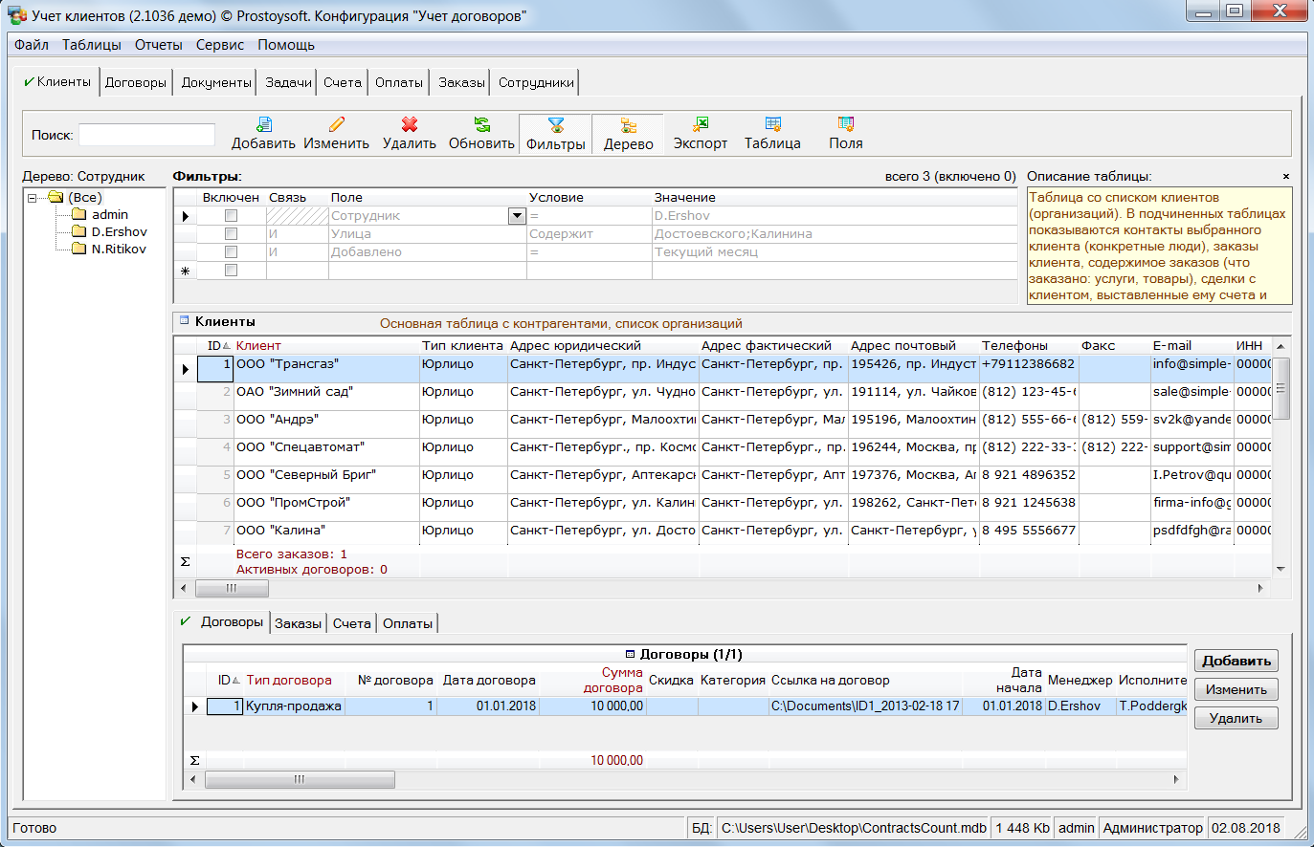This screenshot has width=1314, height=847.
Task: Collapse the Клиенты table section
Action: pos(185,321)
